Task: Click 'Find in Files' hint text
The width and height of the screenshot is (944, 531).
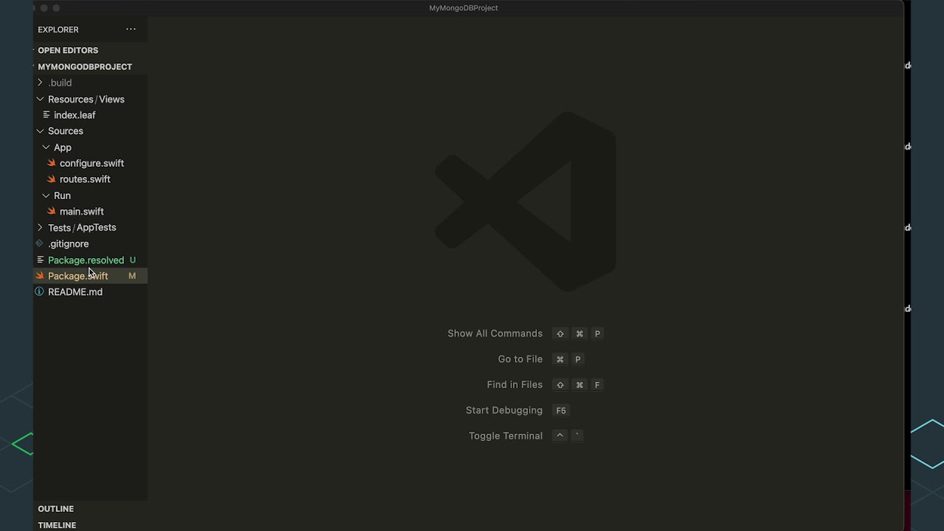Action: 515,385
